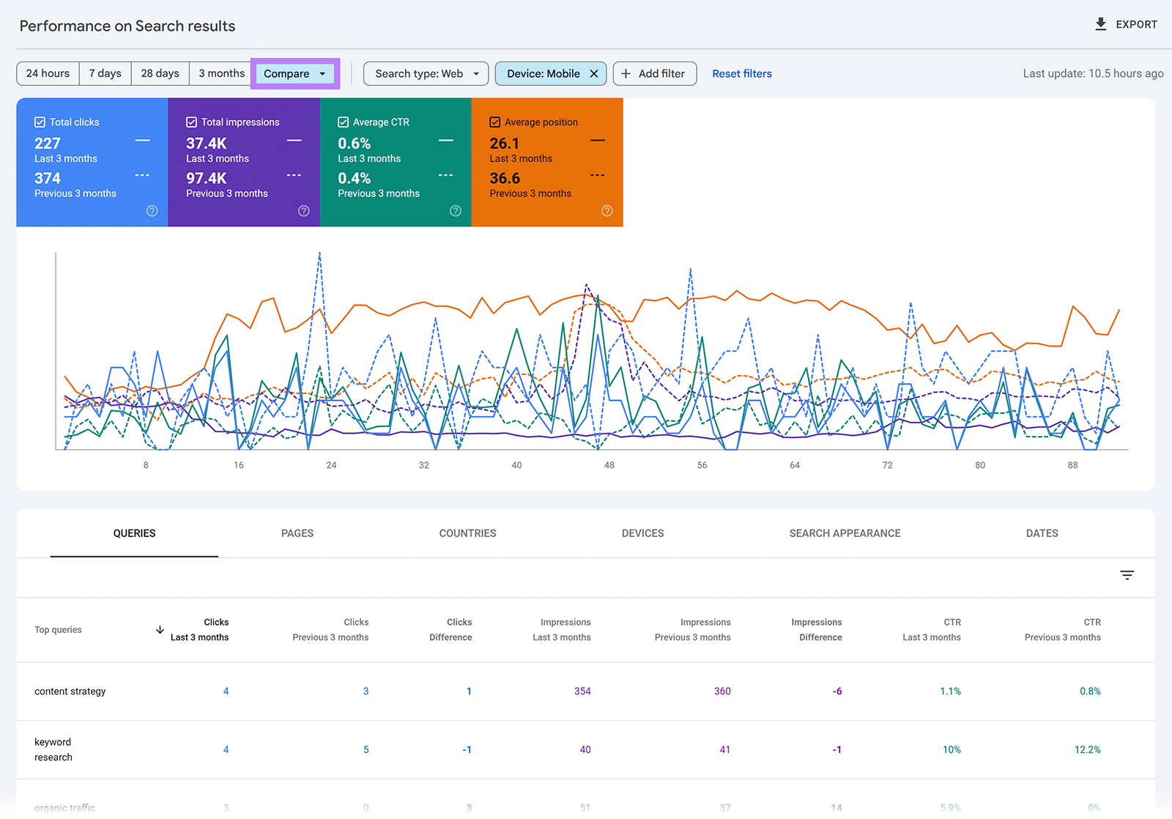Click the sort arrow on Clicks column
This screenshot has height=819, width=1172.
160,629
